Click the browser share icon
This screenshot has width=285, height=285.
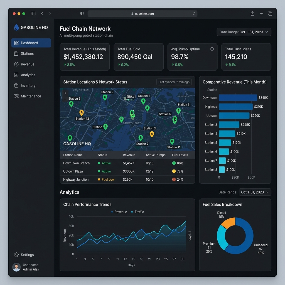pos(252,13)
